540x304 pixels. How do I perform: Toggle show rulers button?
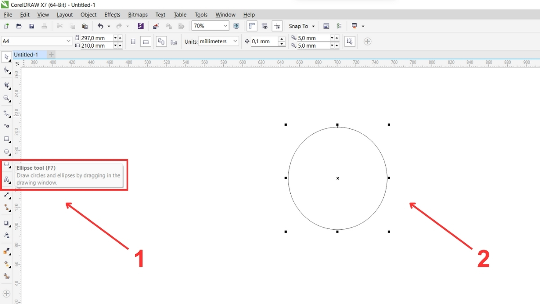click(252, 26)
